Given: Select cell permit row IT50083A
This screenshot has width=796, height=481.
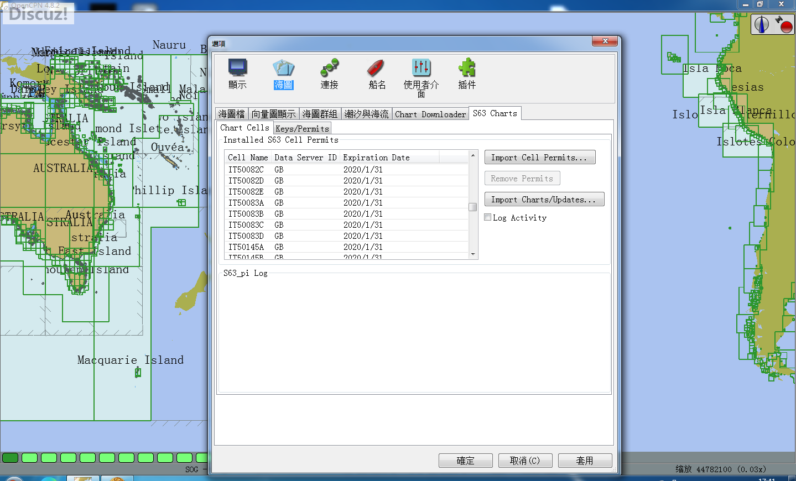Looking at the screenshot, I should tap(347, 203).
